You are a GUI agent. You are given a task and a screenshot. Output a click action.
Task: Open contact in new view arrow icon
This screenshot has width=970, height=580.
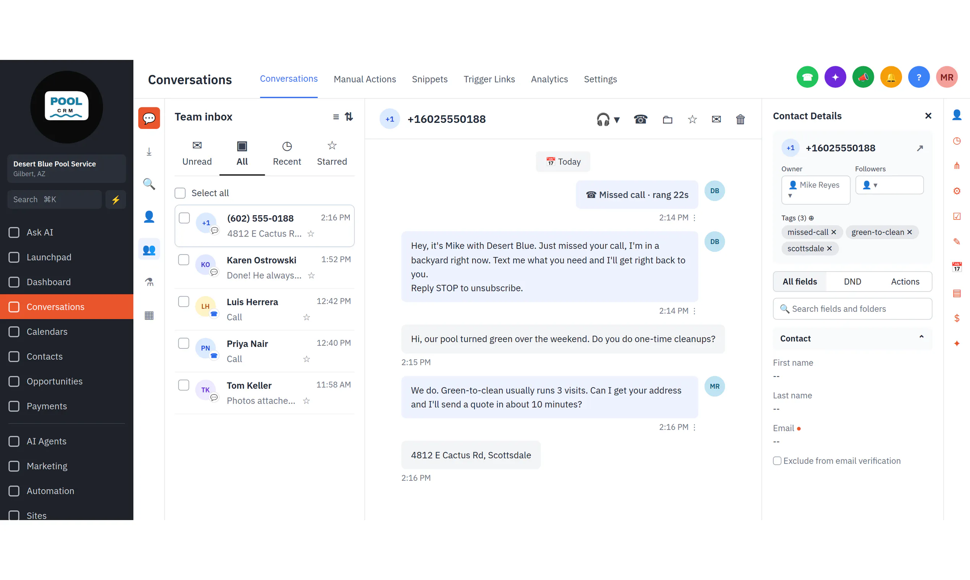(x=920, y=148)
